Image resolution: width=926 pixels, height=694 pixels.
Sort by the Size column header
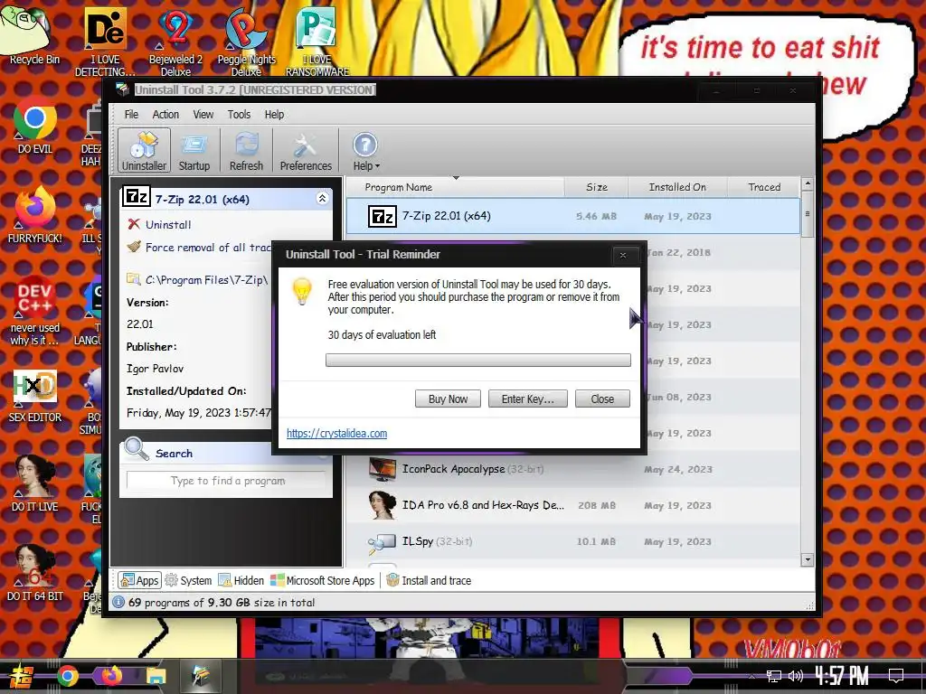click(x=597, y=187)
